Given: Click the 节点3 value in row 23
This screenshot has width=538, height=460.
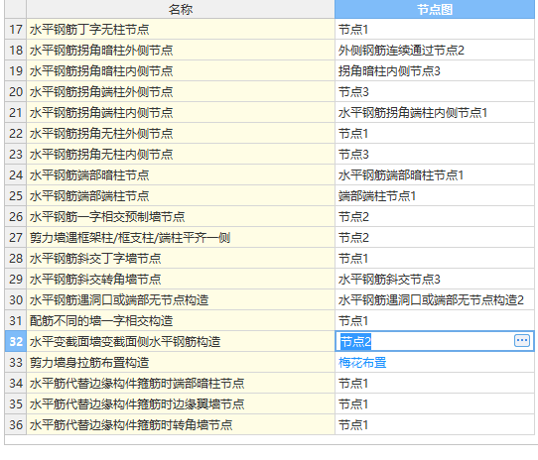Looking at the screenshot, I should [x=435, y=155].
